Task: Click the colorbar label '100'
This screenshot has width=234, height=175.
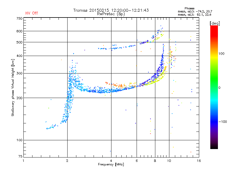Action: point(221,54)
